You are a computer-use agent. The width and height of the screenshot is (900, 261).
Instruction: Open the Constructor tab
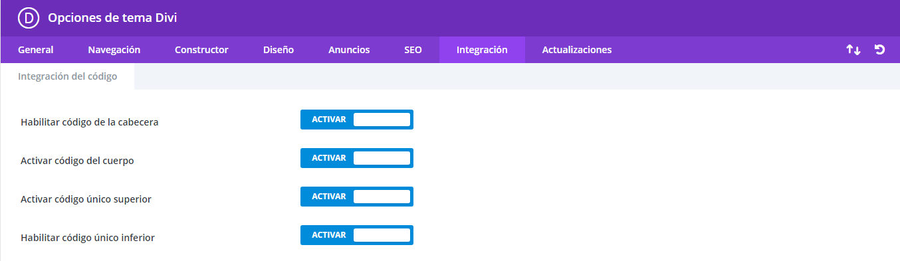pos(201,50)
